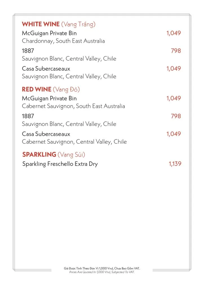The image size is (204, 288).
Task: Select Sparkling Freschello Extra Dry
Action: (60, 164)
